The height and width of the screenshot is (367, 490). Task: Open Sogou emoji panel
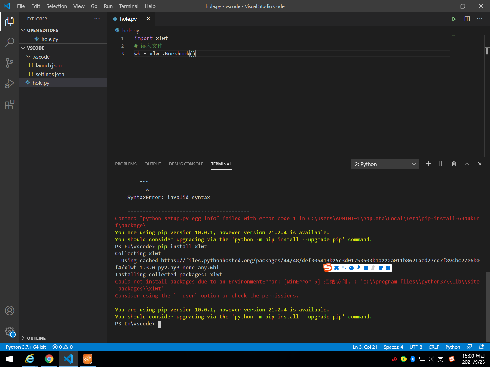tap(351, 268)
